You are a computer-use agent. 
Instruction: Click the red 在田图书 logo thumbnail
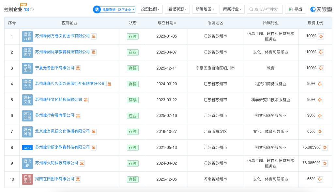pyautogui.click(x=27, y=179)
